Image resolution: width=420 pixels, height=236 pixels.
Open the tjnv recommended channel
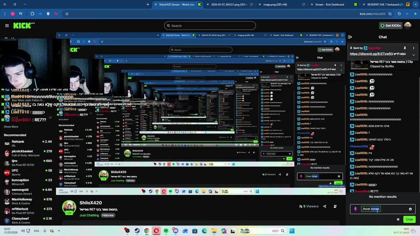28,163
